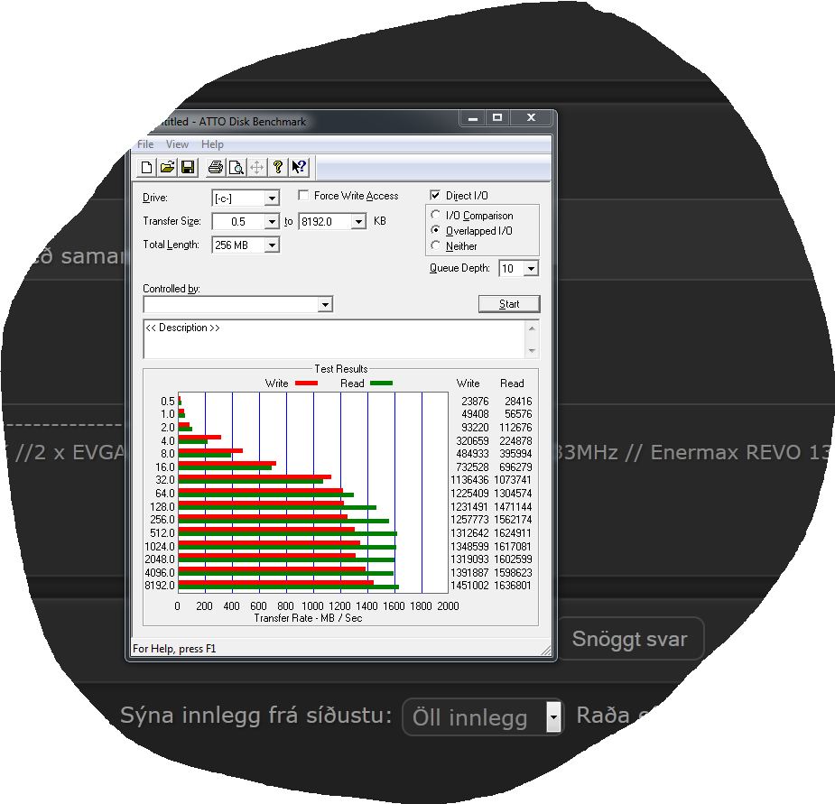Open the View menu

[177, 144]
